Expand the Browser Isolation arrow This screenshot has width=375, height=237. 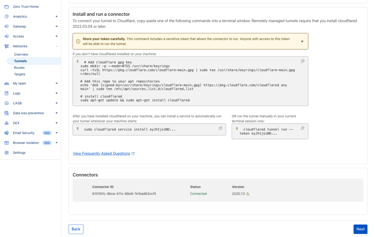point(56,143)
